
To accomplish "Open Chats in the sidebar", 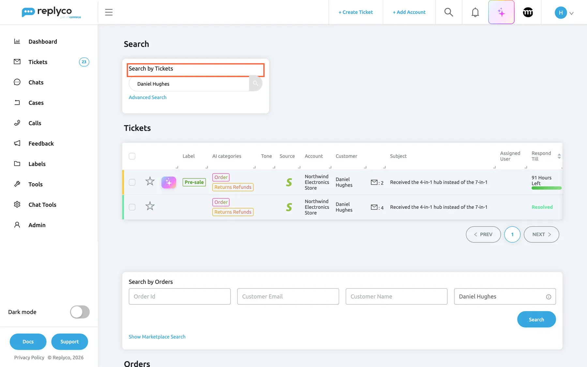I will [36, 83].
